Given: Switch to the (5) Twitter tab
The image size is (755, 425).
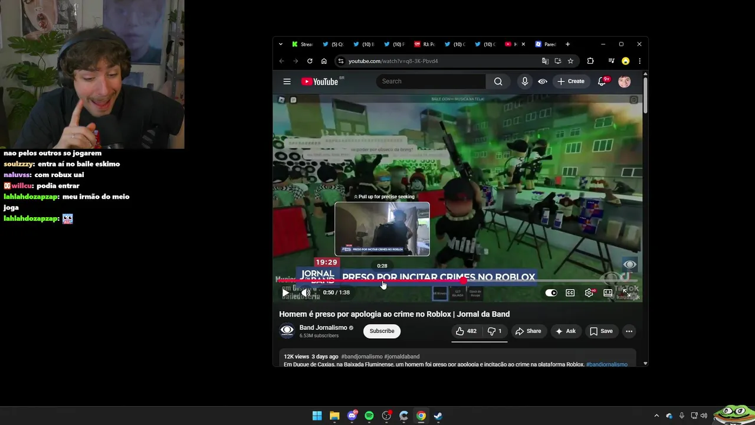Looking at the screenshot, I should pos(333,44).
